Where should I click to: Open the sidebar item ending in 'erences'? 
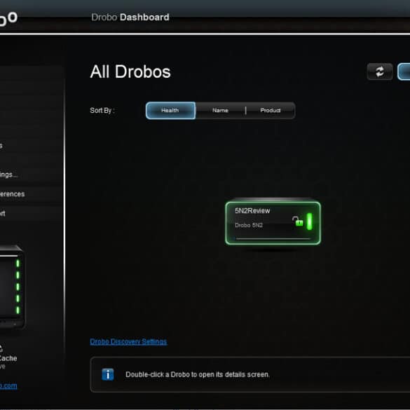coord(13,194)
